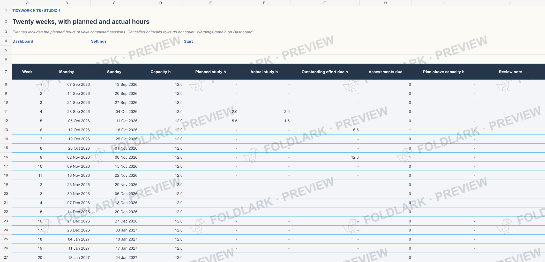Select capacity 12.0 in the week 15 row
This screenshot has height=262, width=545.
pyautogui.click(x=161, y=212)
